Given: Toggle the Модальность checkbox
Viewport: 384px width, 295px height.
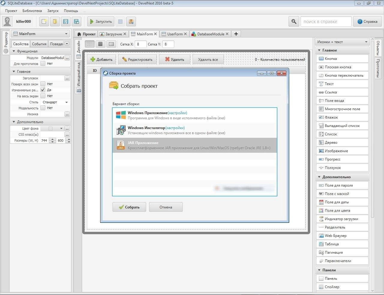Looking at the screenshot, I should 43,108.
